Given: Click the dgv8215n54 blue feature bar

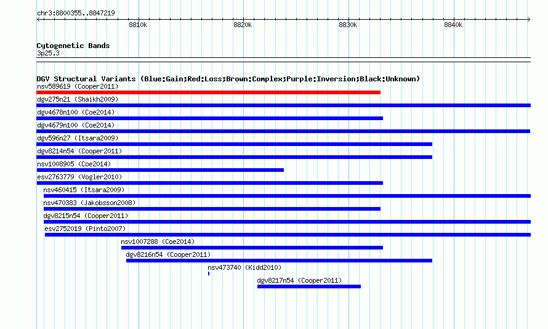Looking at the screenshot, I should [287, 222].
